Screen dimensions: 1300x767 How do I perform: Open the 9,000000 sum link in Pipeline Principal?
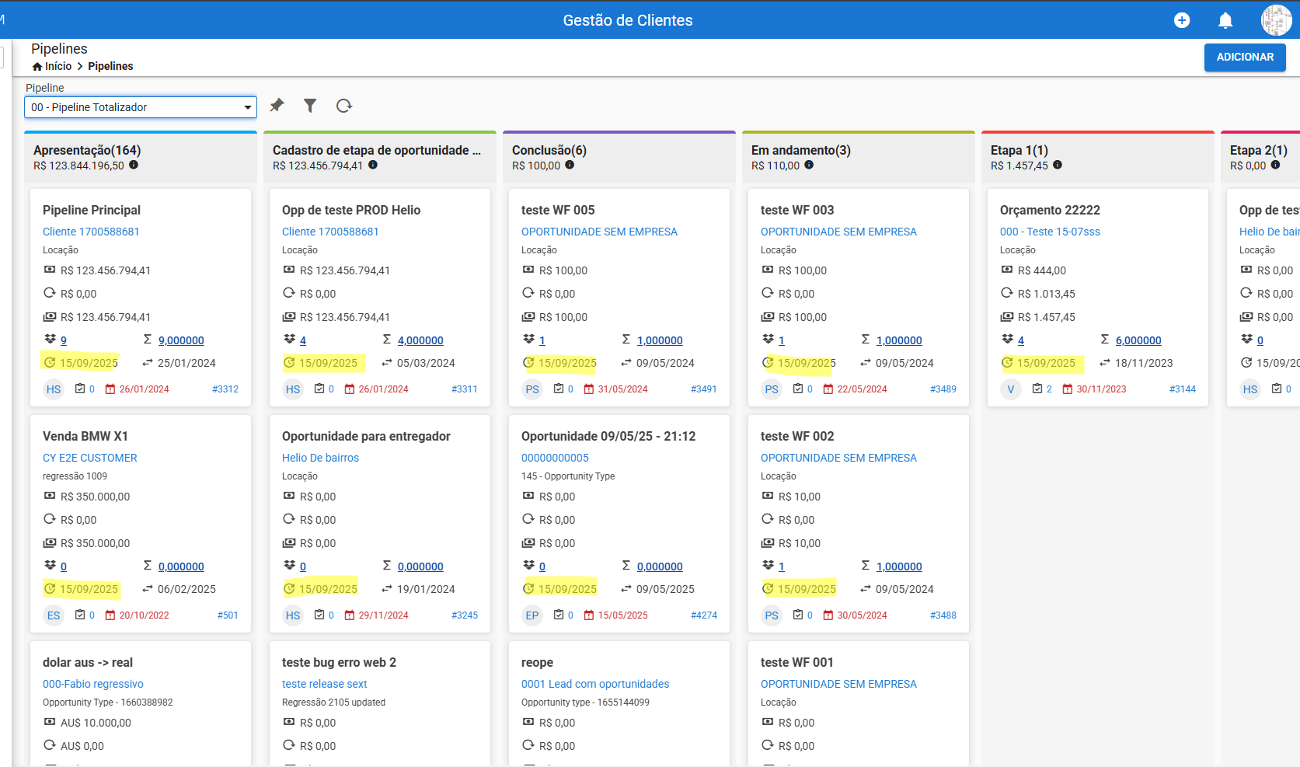click(181, 340)
